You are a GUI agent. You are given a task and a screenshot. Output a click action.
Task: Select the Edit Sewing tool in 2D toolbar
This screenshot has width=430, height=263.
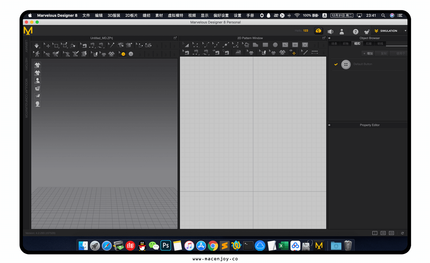(x=186, y=53)
